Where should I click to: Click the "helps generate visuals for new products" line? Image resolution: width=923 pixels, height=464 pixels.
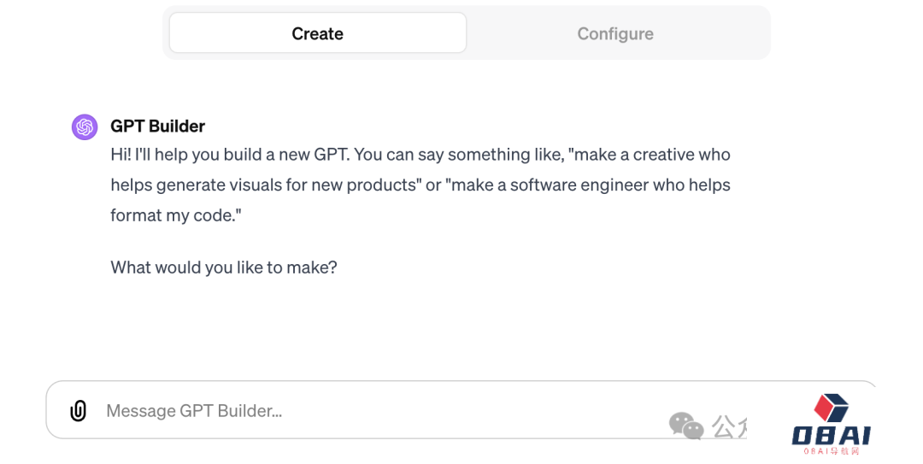265,185
